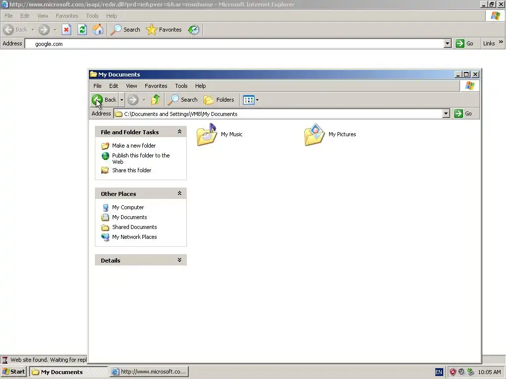This screenshot has height=379, width=506.
Task: Open the Tools menu in My Documents
Action: (x=181, y=86)
